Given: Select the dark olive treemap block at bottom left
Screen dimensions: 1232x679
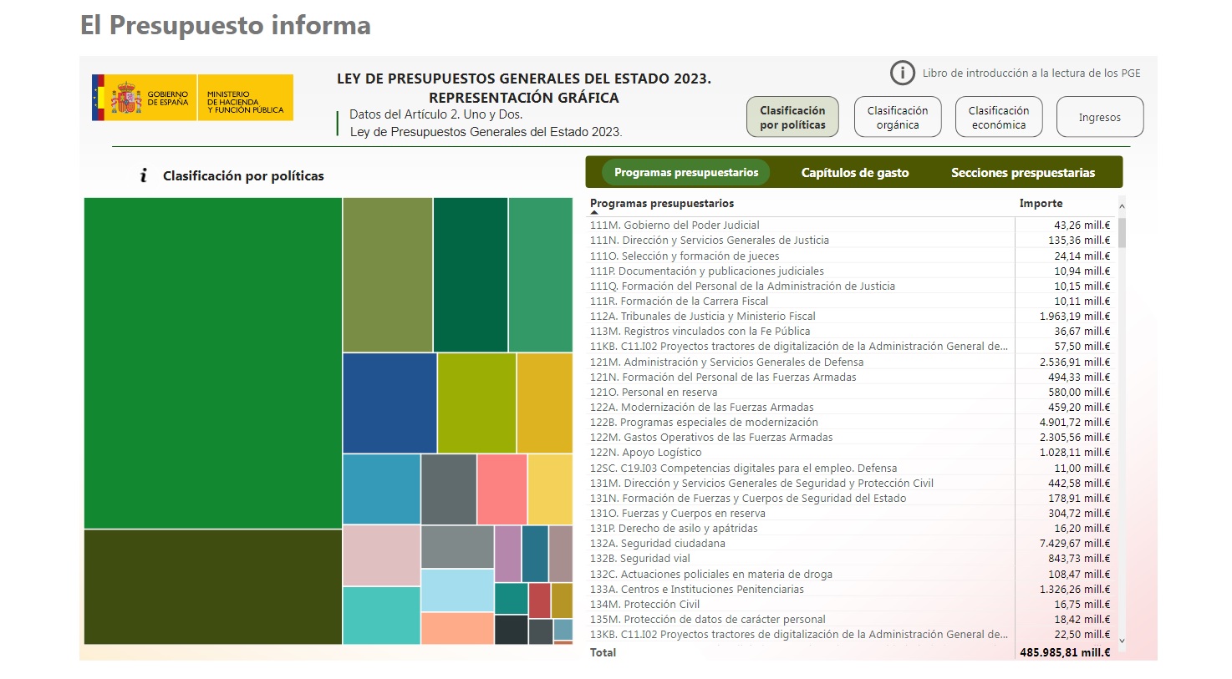Looking at the screenshot, I should coord(213,587).
